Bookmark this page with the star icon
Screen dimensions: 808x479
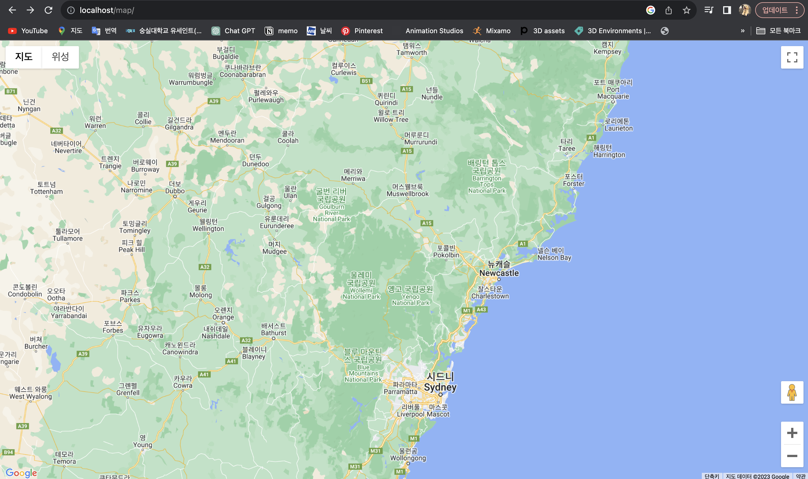tap(686, 10)
